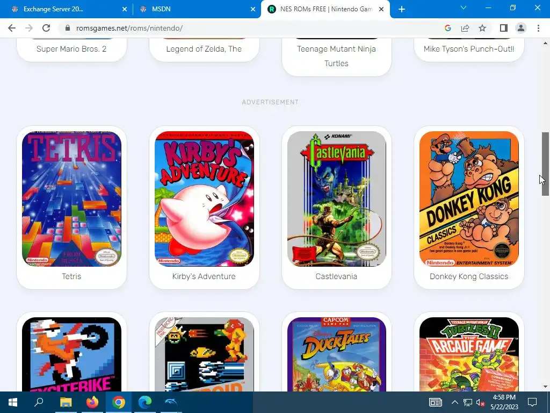Open the network status tray icon

pos(468,402)
